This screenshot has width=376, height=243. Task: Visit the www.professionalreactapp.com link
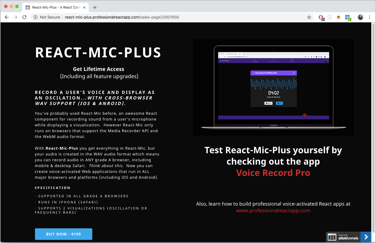(x=273, y=211)
